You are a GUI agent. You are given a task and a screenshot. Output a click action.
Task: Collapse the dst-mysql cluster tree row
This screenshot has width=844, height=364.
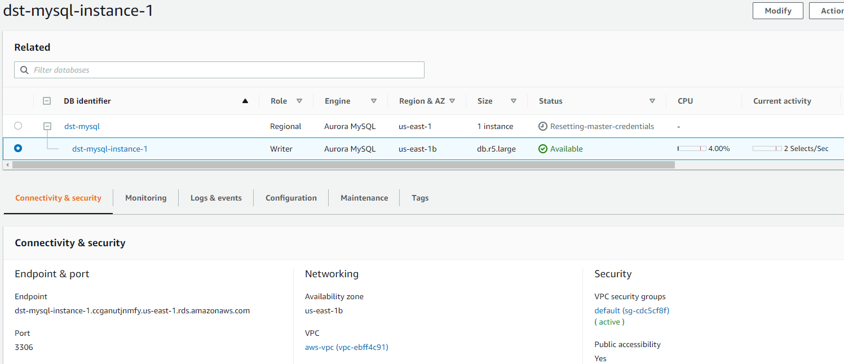coord(47,126)
